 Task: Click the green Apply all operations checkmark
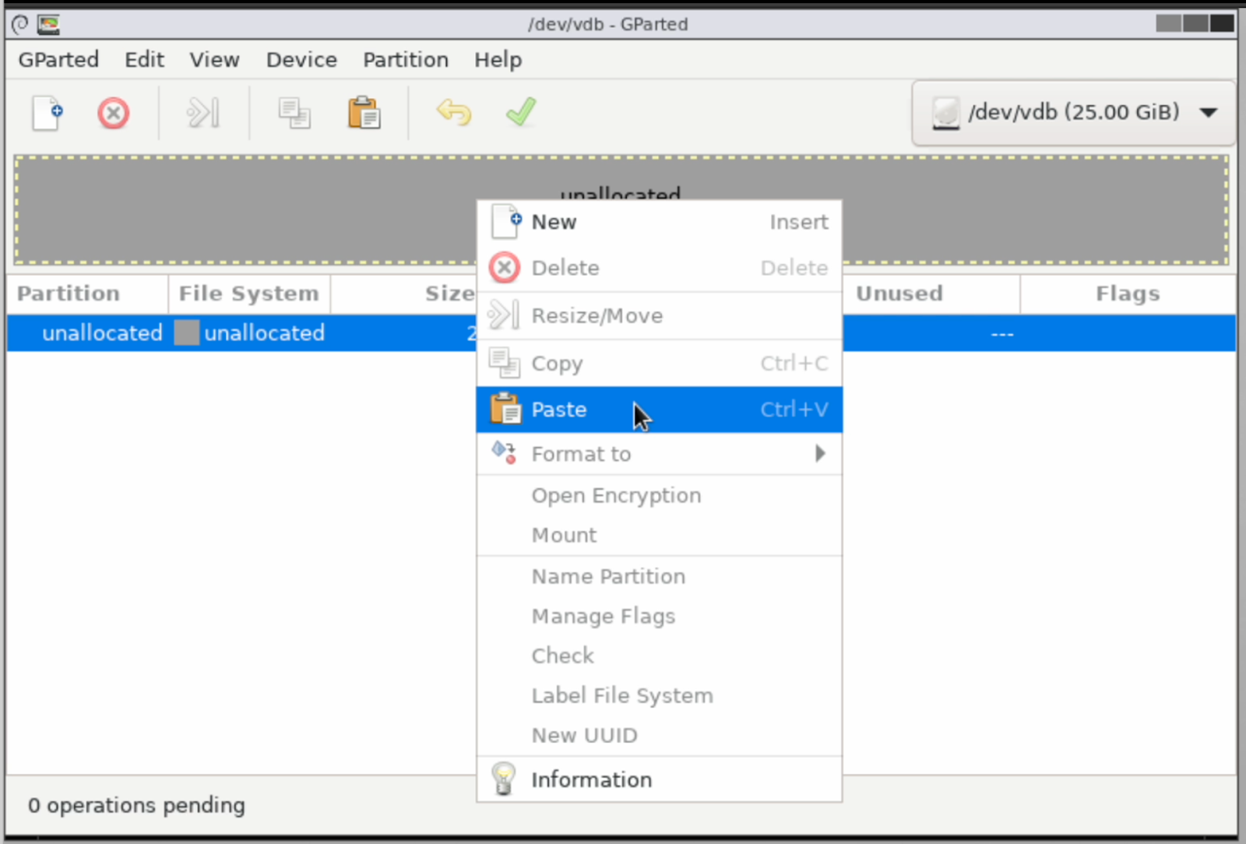click(521, 113)
